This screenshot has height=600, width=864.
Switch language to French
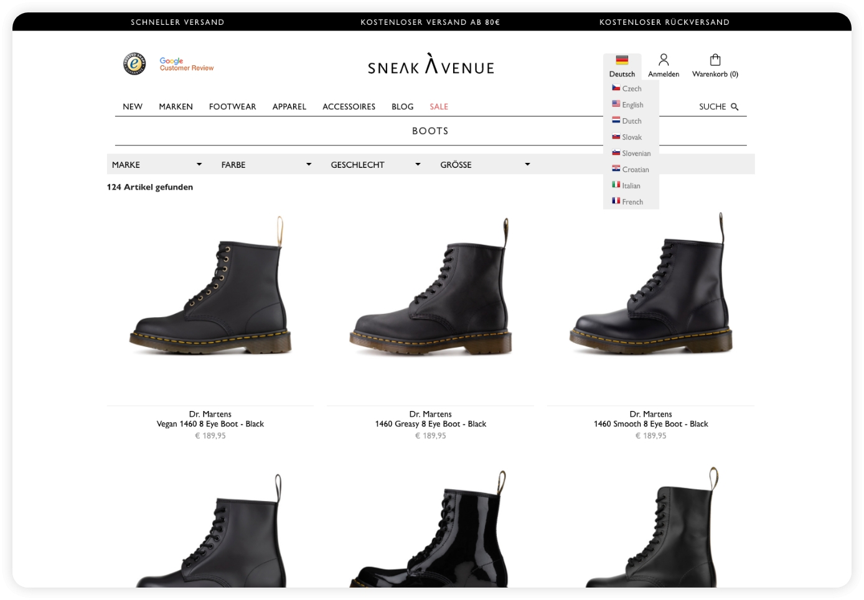pyautogui.click(x=632, y=202)
